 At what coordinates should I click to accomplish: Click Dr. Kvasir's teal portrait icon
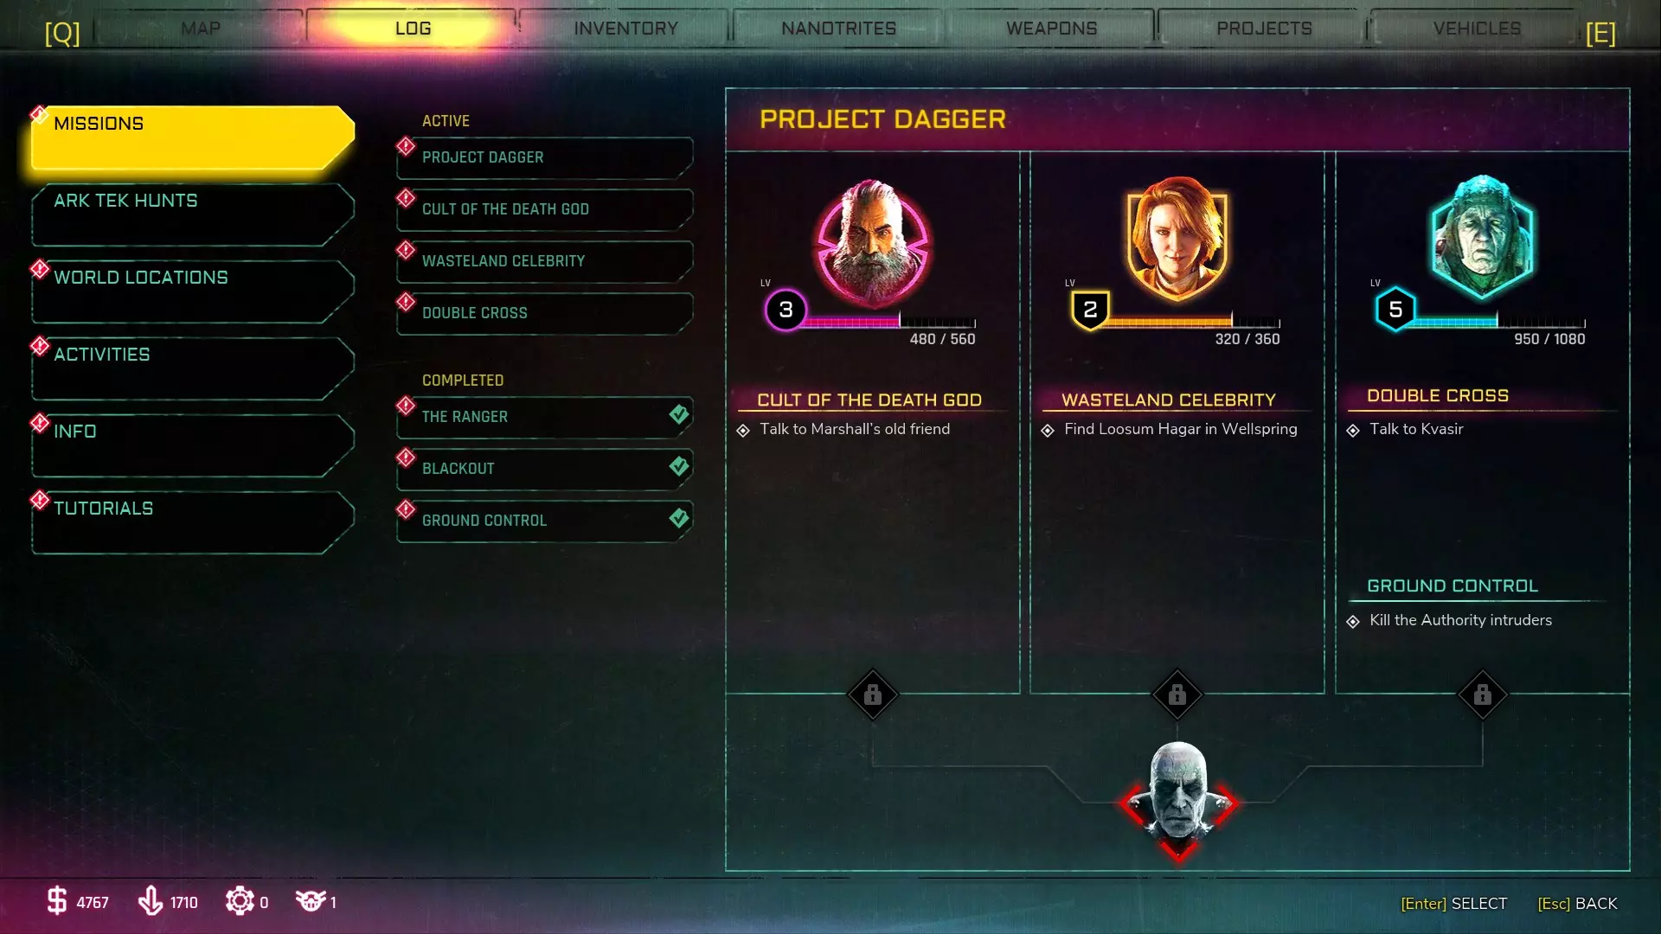pos(1482,237)
